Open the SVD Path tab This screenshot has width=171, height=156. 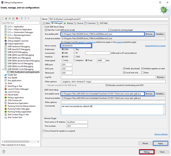[102, 23]
